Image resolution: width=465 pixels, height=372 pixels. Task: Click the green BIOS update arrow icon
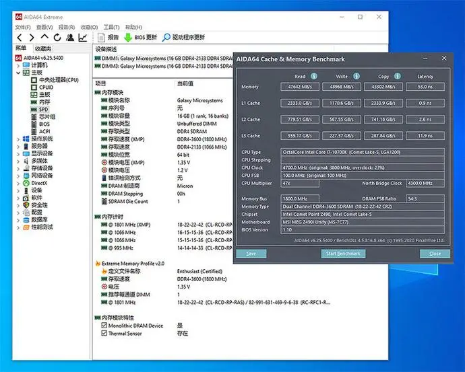click(x=128, y=38)
